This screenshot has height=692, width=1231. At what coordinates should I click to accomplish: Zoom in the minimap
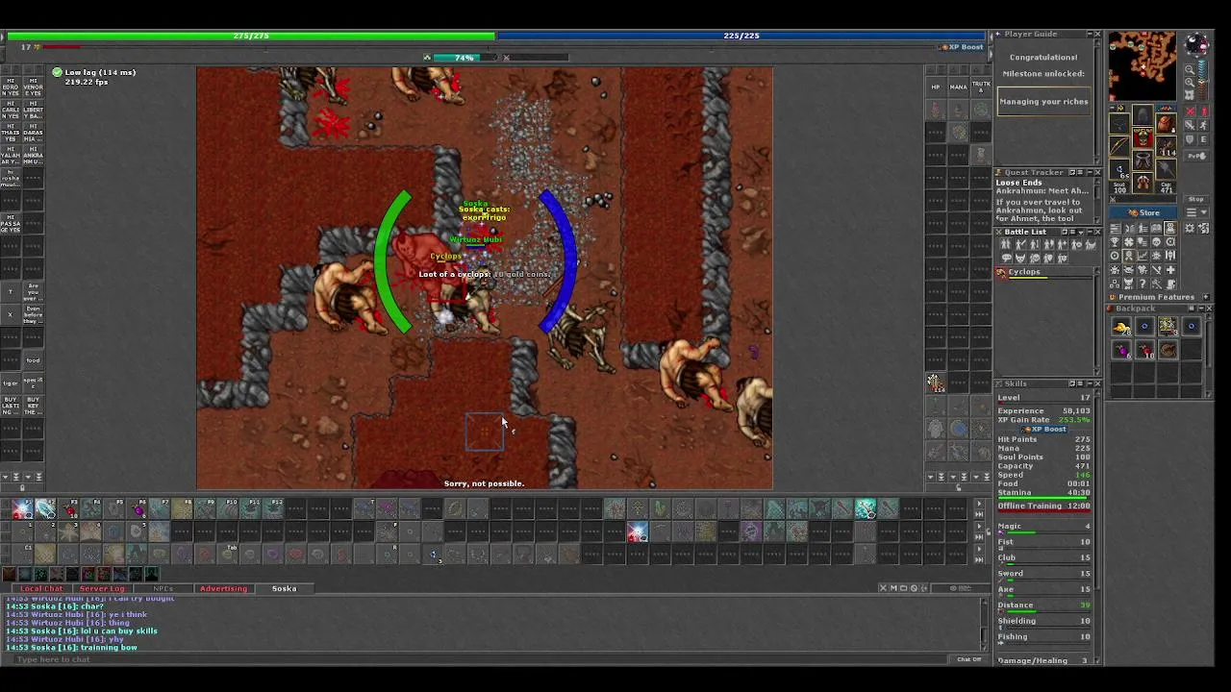1190,82
